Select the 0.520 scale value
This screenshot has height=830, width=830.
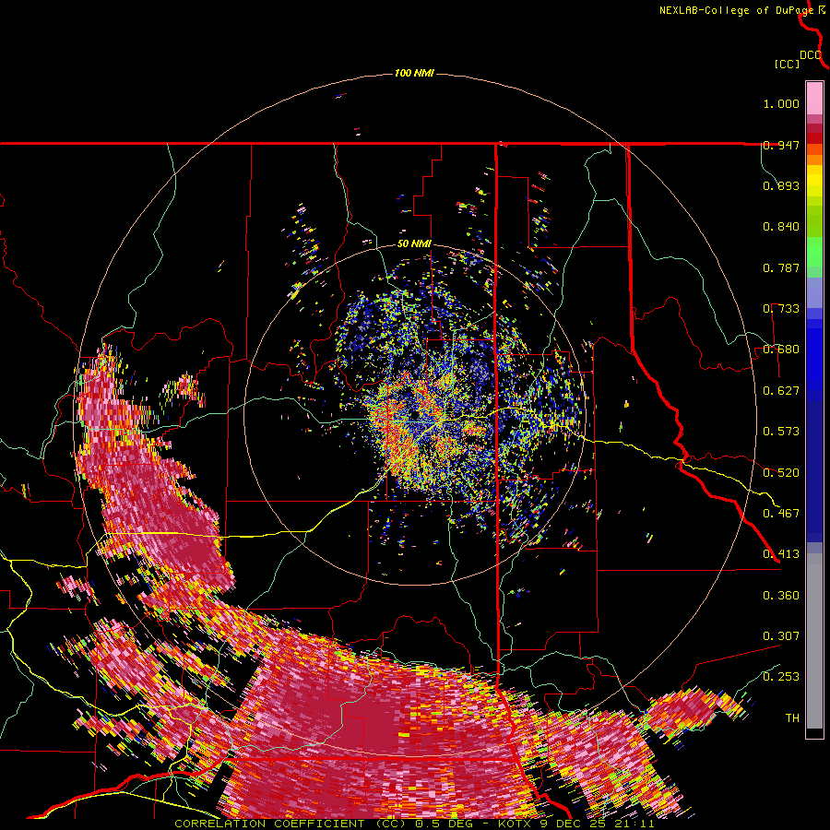coord(781,472)
